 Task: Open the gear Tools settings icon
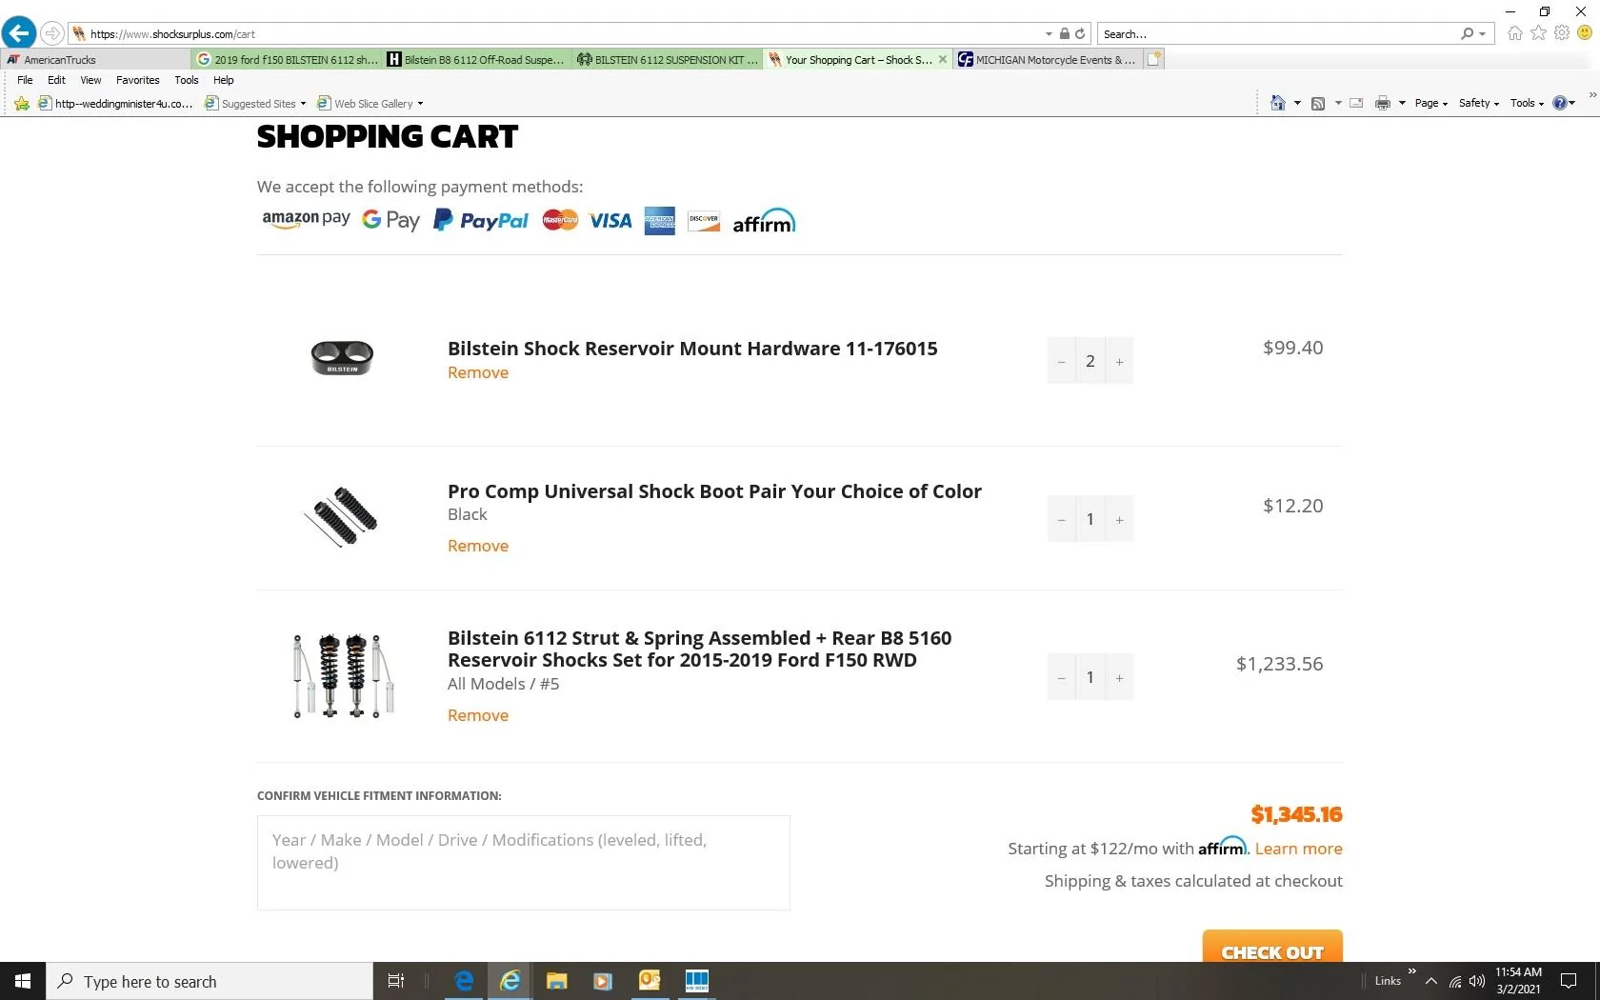tap(1562, 33)
